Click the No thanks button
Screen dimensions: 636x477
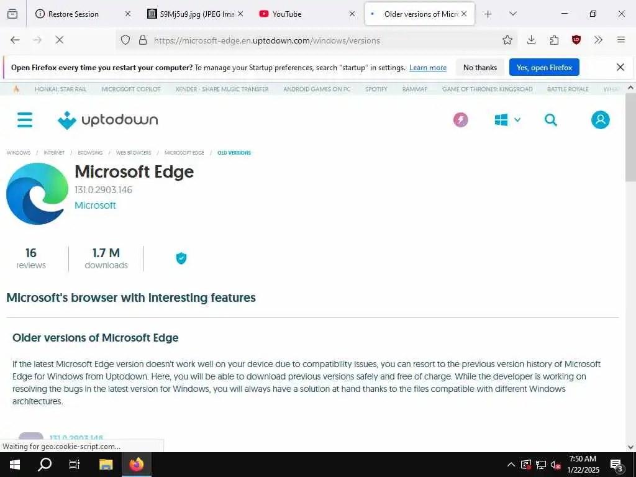[480, 67]
